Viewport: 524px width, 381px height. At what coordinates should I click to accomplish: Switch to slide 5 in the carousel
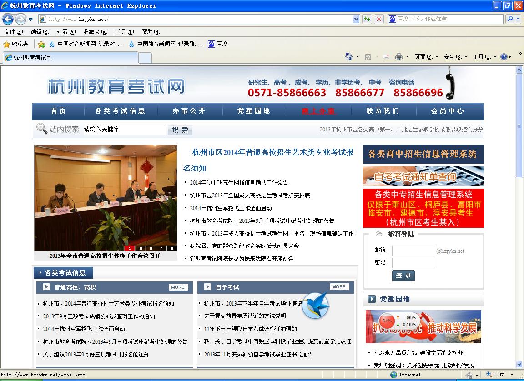click(171, 248)
